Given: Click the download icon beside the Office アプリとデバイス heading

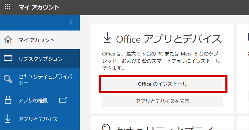Looking at the screenshot, I should 107,37.
